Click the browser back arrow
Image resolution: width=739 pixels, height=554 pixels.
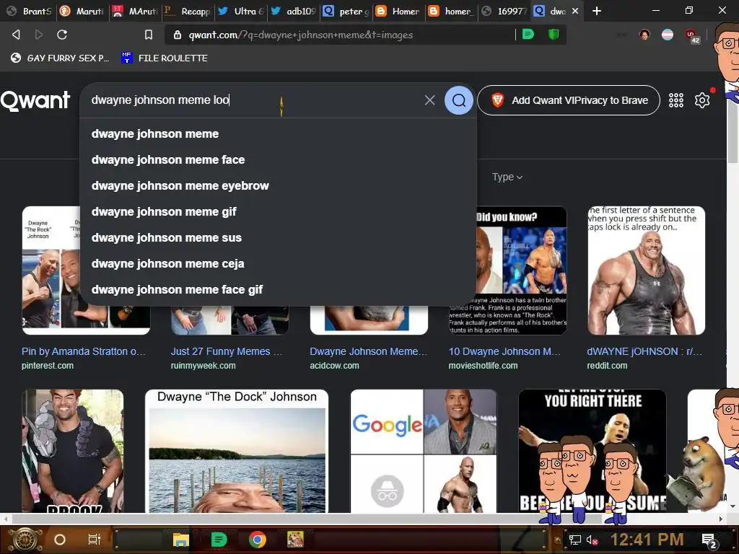pyautogui.click(x=16, y=35)
